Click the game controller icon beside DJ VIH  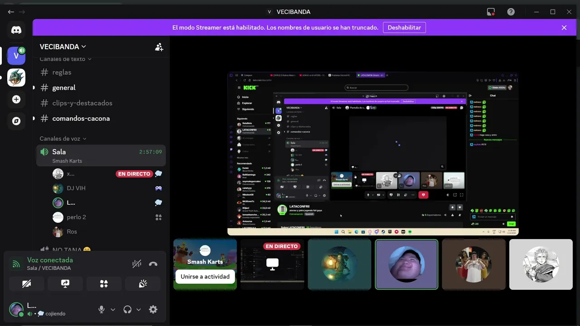point(159,188)
